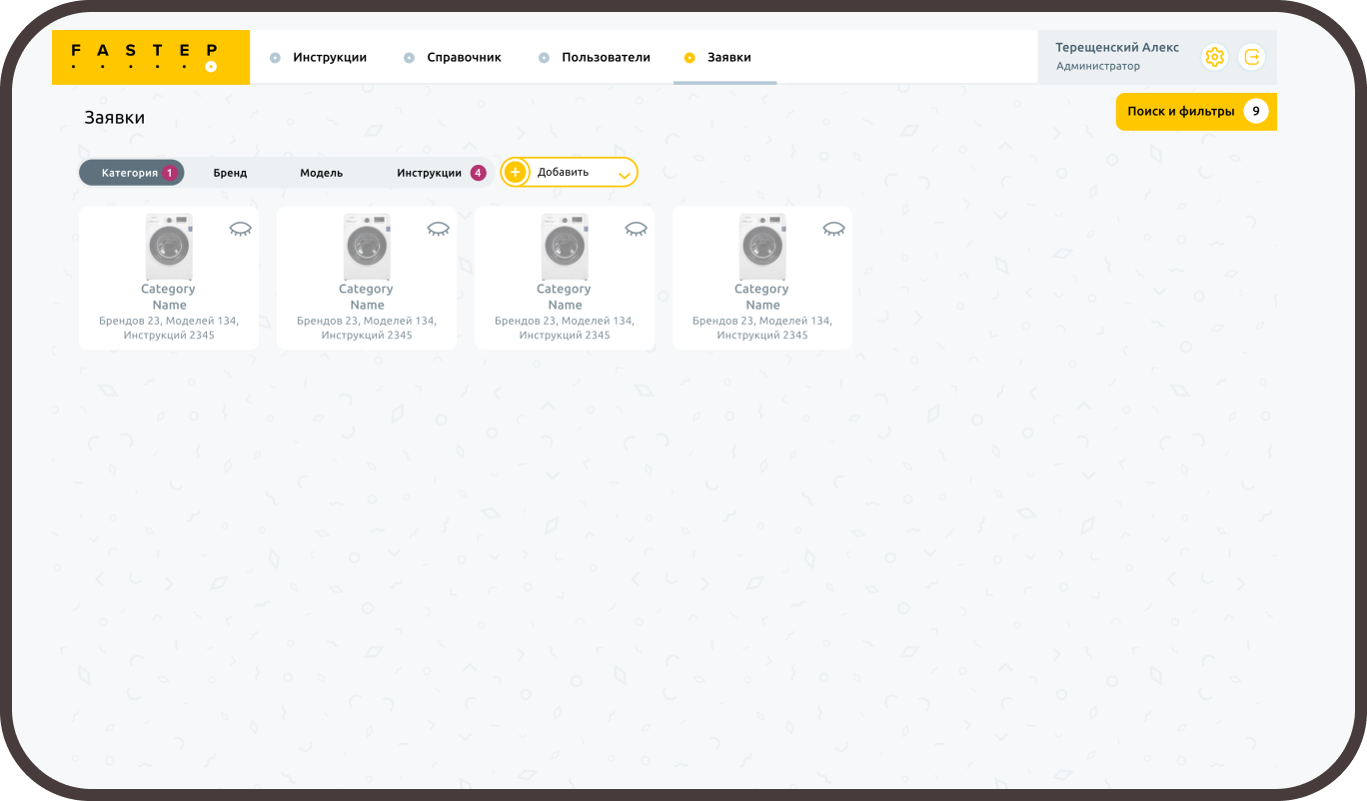Image resolution: width=1367 pixels, height=801 pixels.
Task: Go to the Инструкции section in the top navigation
Action: 319,57
